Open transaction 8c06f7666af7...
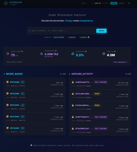137x152 pixels. click(x=84, y=117)
